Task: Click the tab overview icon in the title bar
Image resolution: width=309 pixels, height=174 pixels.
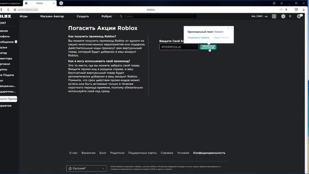Action: (274, 3)
